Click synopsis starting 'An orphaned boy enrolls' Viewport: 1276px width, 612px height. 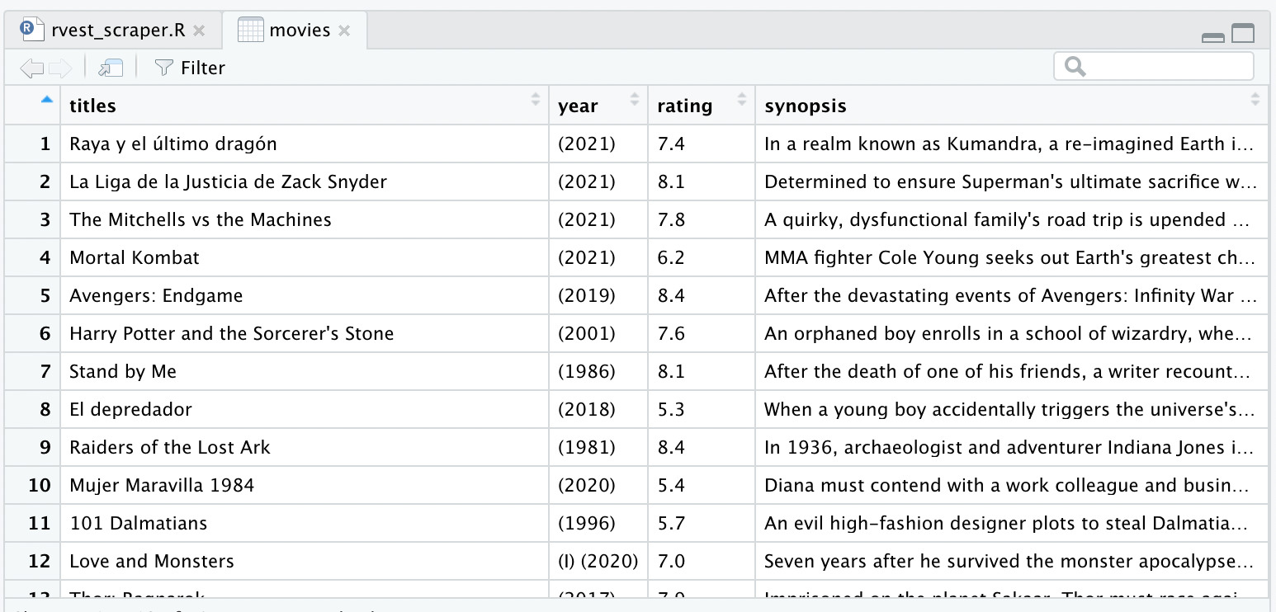[1012, 333]
